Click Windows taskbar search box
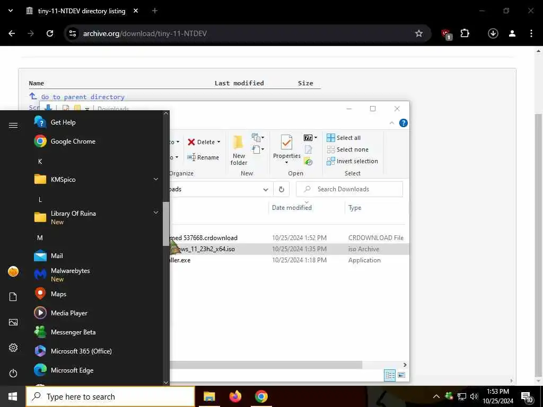543x407 pixels. [x=110, y=396]
